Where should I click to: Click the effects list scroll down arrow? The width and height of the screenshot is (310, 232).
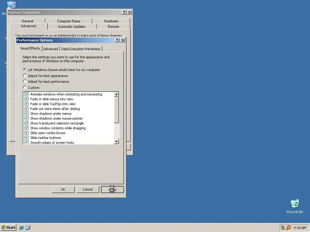(x=117, y=141)
